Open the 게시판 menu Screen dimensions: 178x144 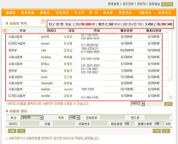(x=108, y=12)
